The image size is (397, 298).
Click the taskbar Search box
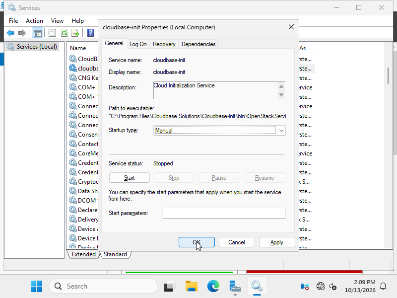click(x=103, y=286)
